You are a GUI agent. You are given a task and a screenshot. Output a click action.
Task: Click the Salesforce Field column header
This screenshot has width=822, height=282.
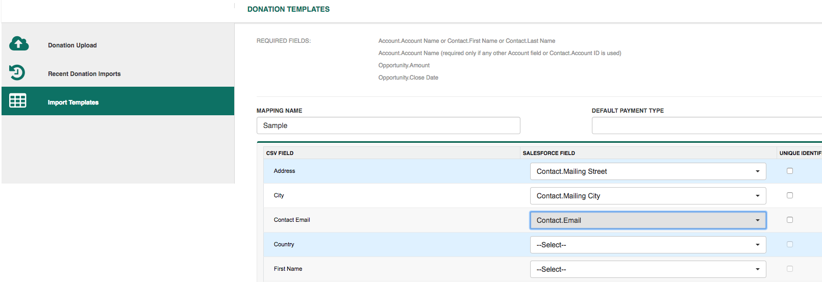pos(549,153)
